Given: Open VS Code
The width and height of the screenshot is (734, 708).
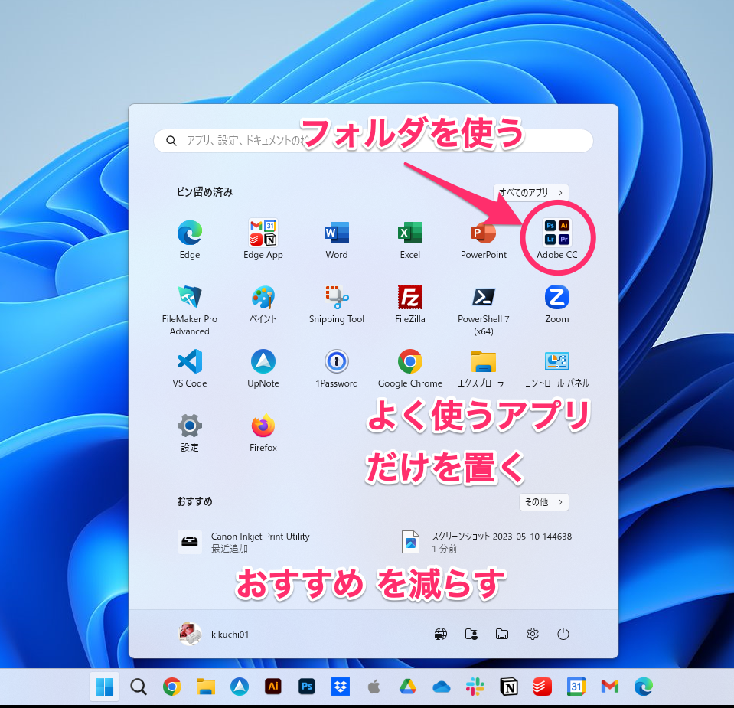Looking at the screenshot, I should coord(190,368).
